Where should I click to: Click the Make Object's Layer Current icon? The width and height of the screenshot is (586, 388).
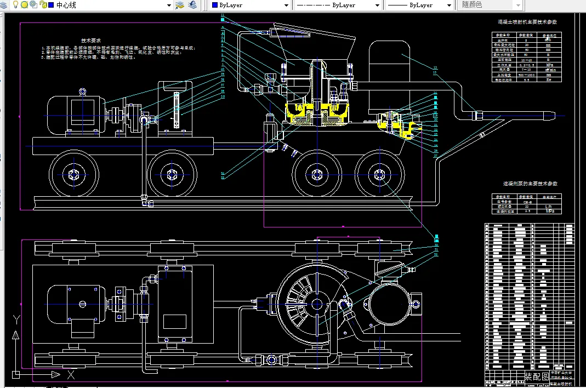click(x=180, y=5)
